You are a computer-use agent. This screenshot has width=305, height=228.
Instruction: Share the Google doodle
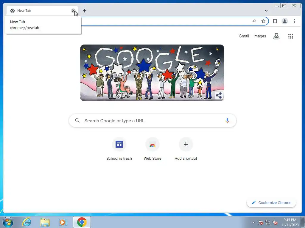[219, 95]
